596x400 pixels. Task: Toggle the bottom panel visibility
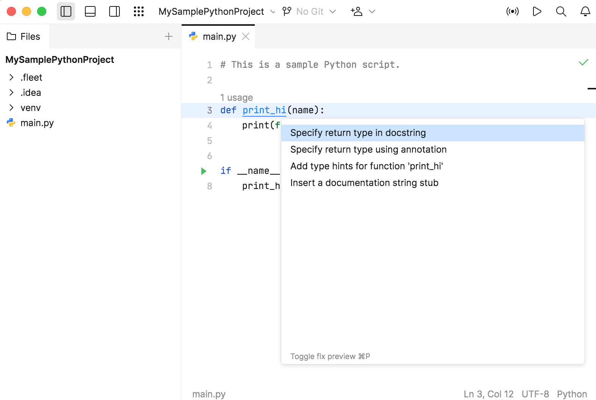90,11
